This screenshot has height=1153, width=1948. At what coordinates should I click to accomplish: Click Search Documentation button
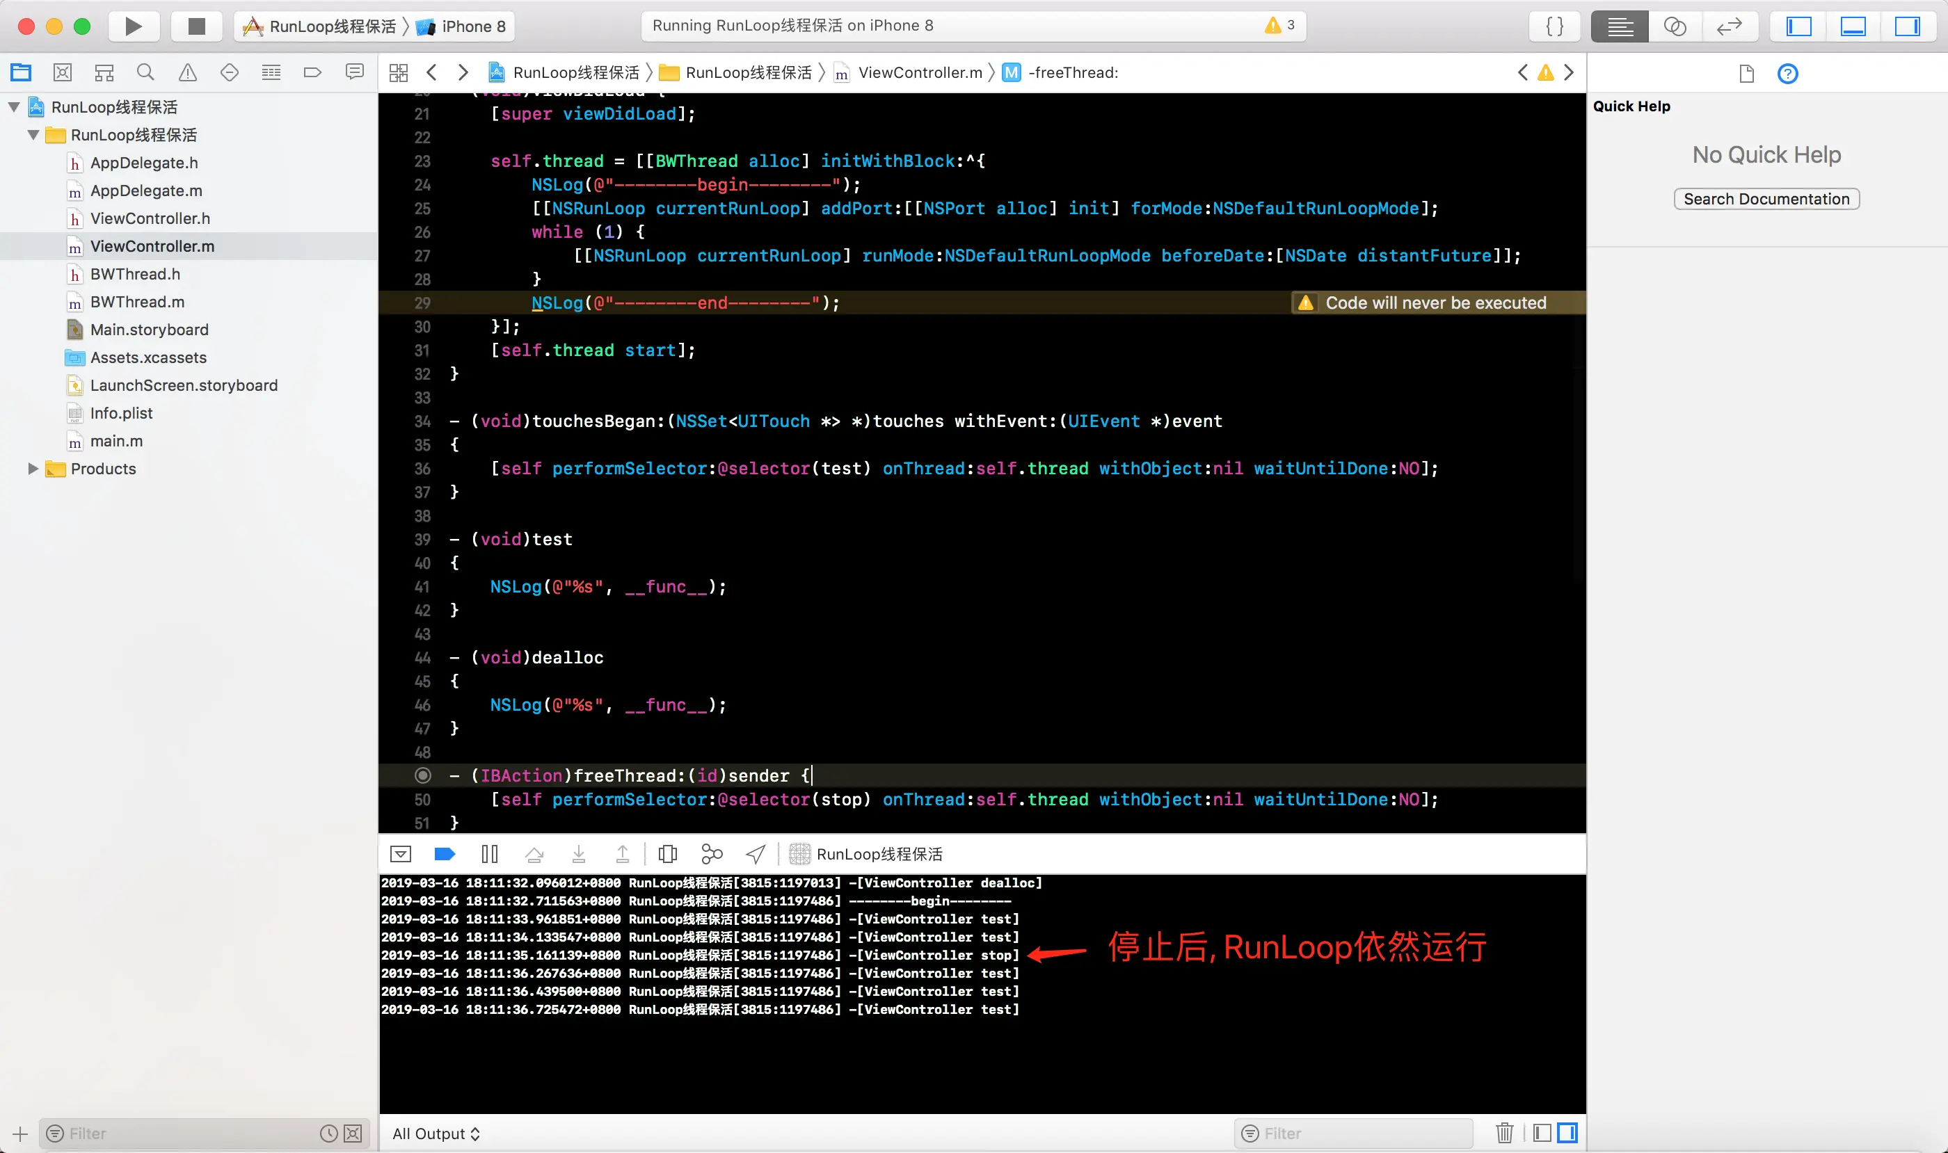tap(1766, 199)
